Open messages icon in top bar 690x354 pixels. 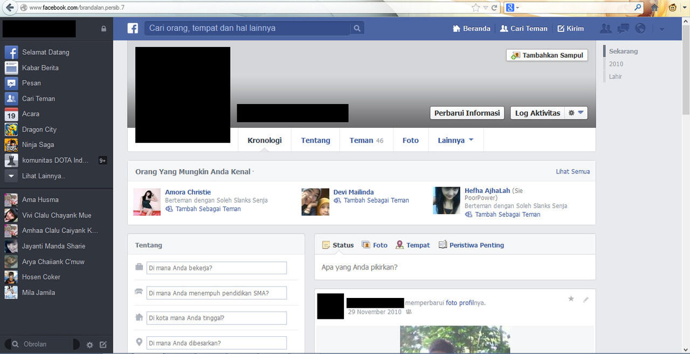click(x=623, y=29)
